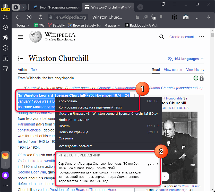Select Поиск по странице

point(108,132)
